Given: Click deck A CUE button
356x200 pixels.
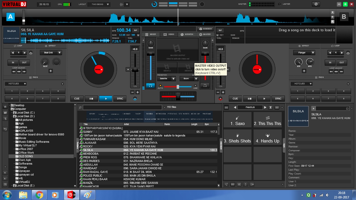Looking at the screenshot, I should [x=77, y=99].
